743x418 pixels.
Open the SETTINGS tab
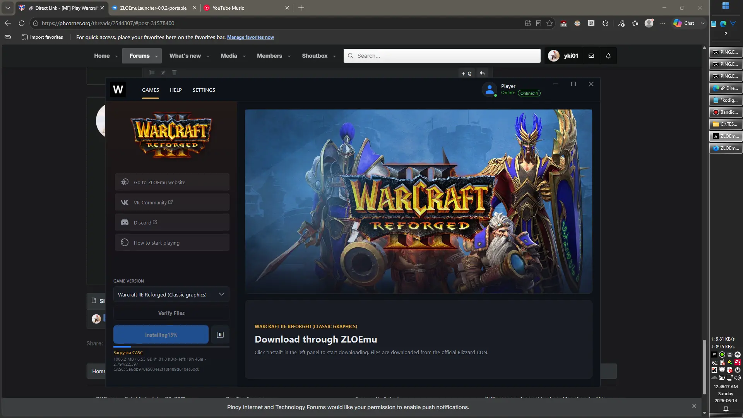(x=204, y=90)
